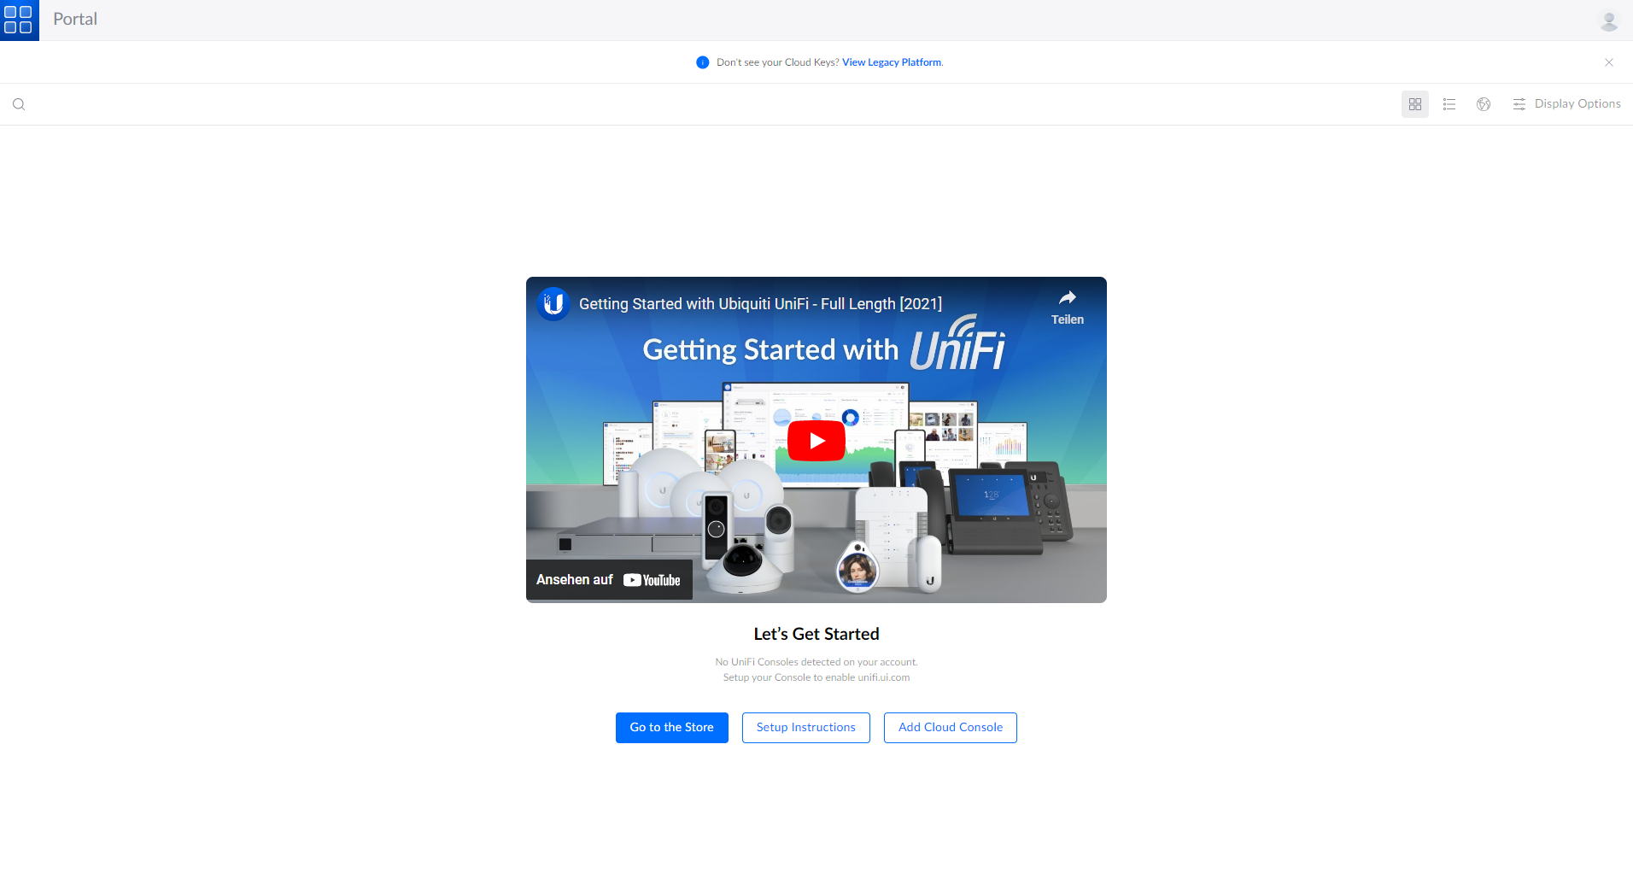
Task: Click Ansehen auf YouTube button
Action: 609,580
